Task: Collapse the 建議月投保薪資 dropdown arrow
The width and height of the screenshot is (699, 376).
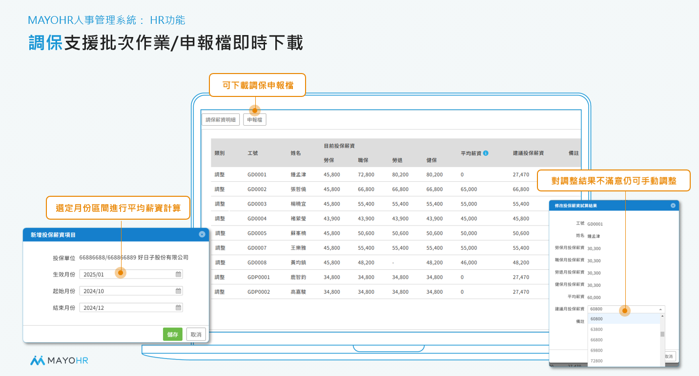Action: [x=660, y=309]
